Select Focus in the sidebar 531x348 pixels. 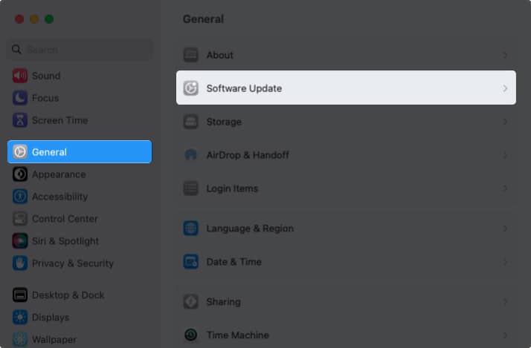pos(80,98)
